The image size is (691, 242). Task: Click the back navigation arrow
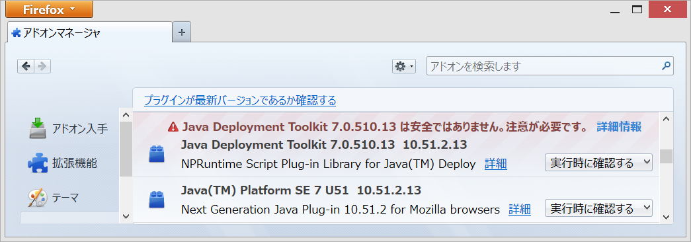(x=26, y=66)
